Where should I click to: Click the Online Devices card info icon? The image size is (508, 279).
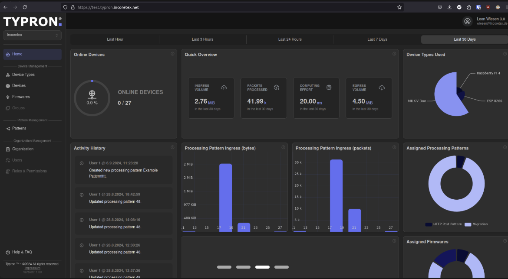click(x=172, y=54)
